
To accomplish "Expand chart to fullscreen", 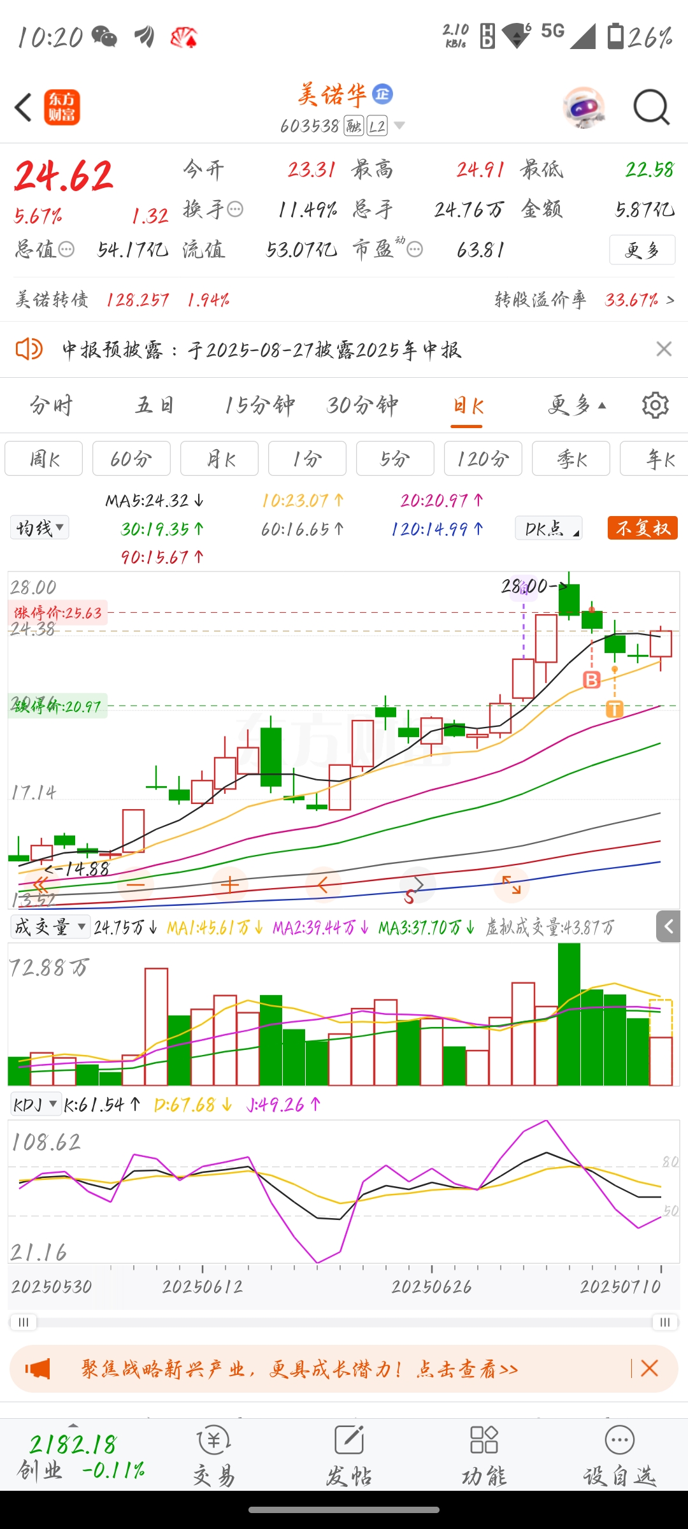I will pos(512,884).
